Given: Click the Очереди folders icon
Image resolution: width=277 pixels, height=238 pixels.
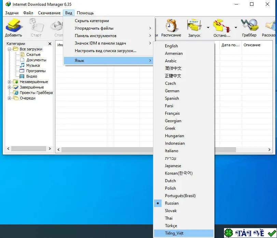Looking at the screenshot, I should point(16,98).
